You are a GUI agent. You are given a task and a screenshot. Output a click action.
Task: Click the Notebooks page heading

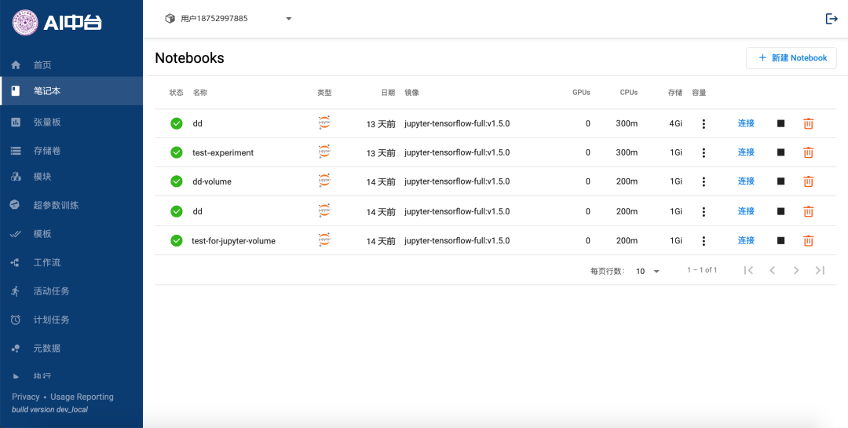pyautogui.click(x=189, y=58)
